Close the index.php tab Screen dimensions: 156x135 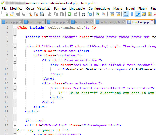20,22
